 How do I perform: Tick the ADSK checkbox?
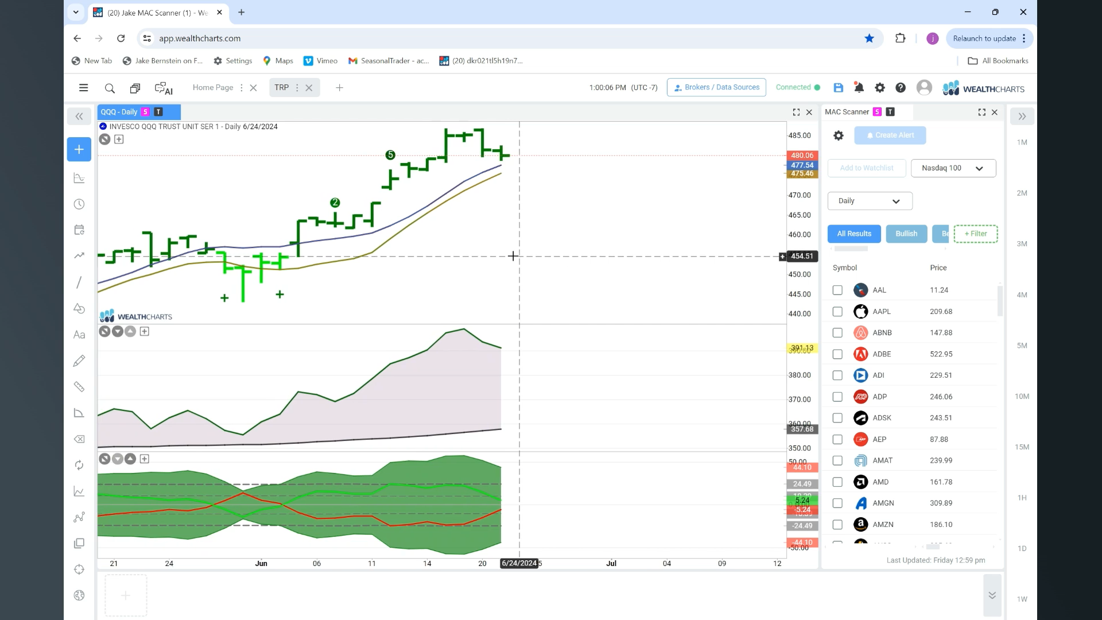(837, 418)
